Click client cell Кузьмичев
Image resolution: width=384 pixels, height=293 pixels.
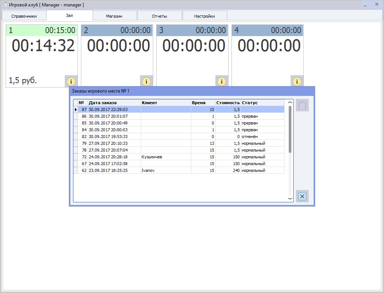pos(166,157)
